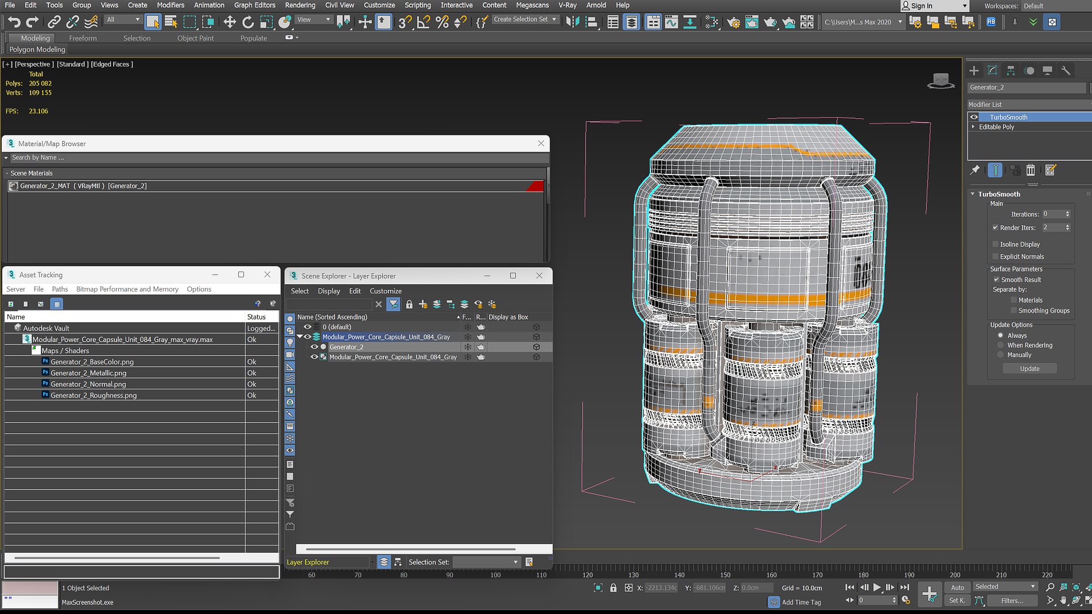The image size is (1092, 614).
Task: Check Separate by Materials checkbox
Action: click(1014, 300)
